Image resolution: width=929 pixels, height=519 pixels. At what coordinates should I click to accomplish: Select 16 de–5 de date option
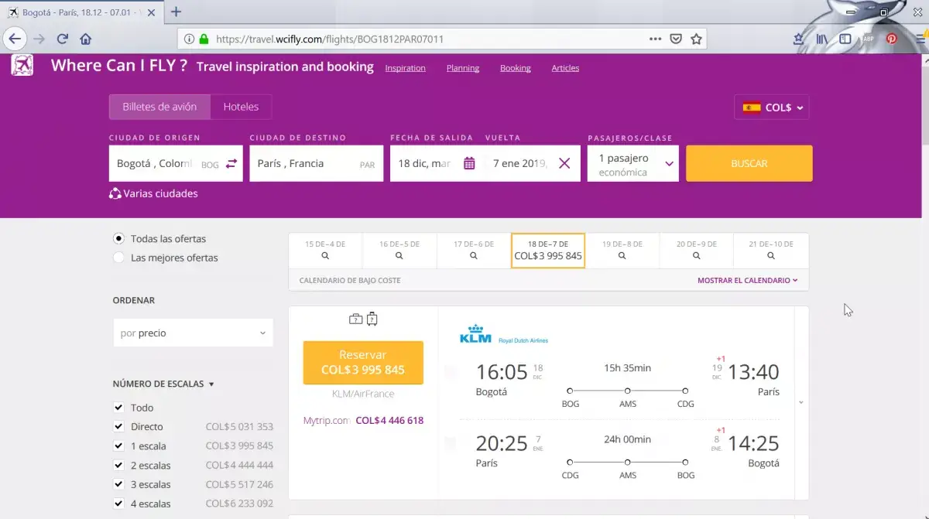399,250
